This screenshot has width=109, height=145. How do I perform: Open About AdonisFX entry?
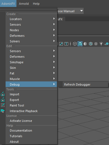31,142
